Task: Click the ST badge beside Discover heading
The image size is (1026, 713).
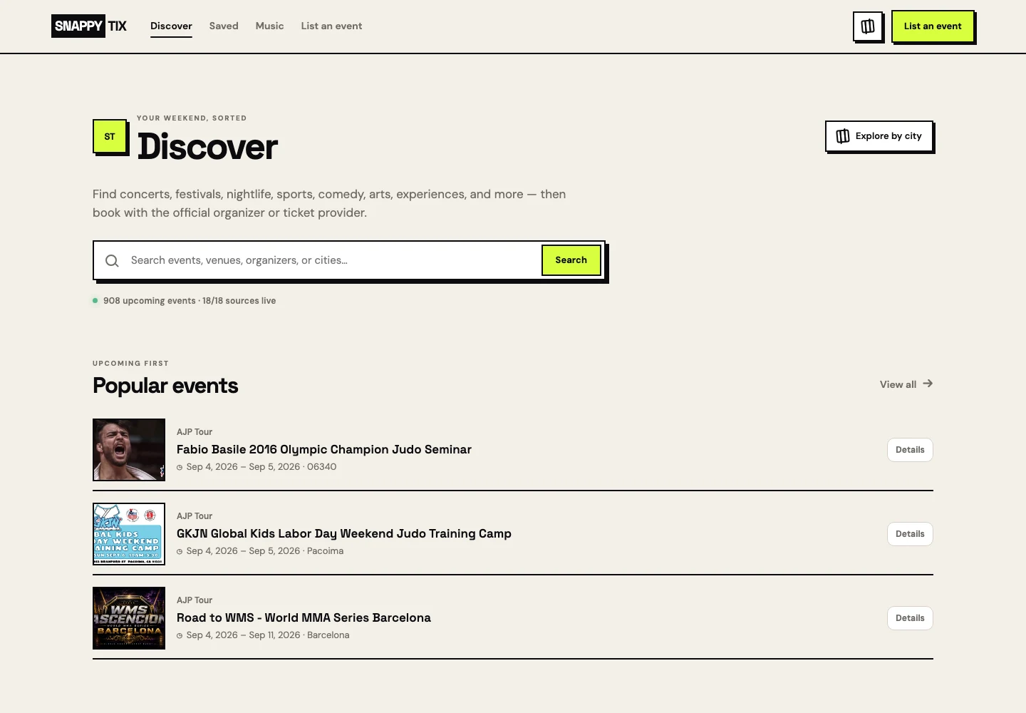Action: coord(110,136)
